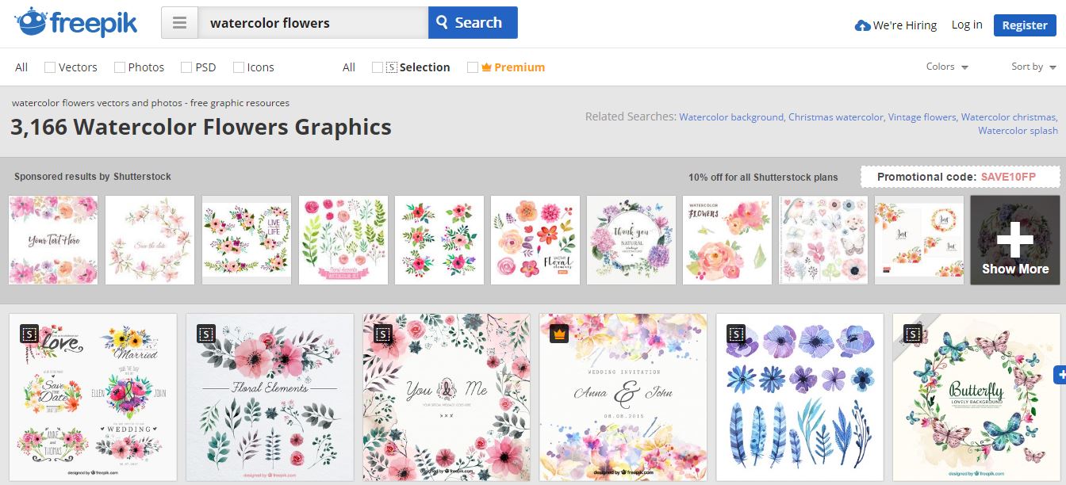1066x485 pixels.
Task: Click the Shutterstock S badge on the Love wedding thumbnail
Action: 29,334
